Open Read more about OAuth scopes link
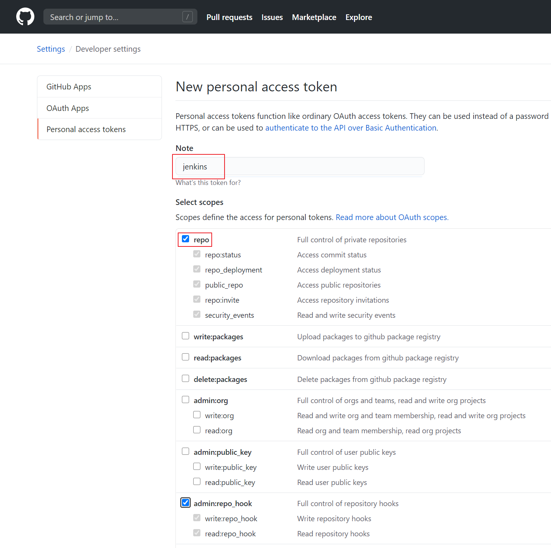 click(392, 217)
